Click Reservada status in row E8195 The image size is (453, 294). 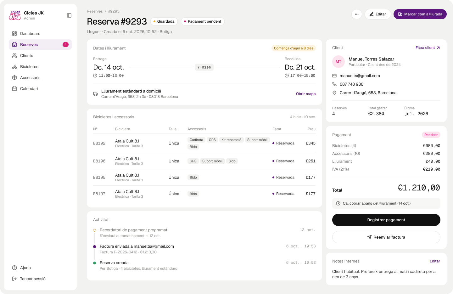pos(283,178)
